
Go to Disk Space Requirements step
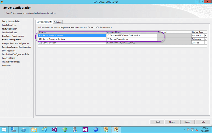13,36
